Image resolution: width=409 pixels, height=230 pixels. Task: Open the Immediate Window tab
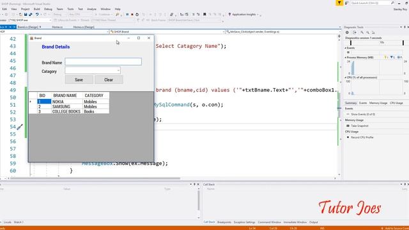click(x=295, y=222)
